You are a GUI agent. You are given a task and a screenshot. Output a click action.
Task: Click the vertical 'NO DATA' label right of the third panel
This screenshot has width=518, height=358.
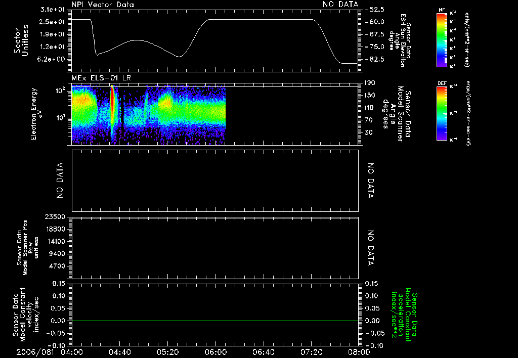[x=370, y=181]
